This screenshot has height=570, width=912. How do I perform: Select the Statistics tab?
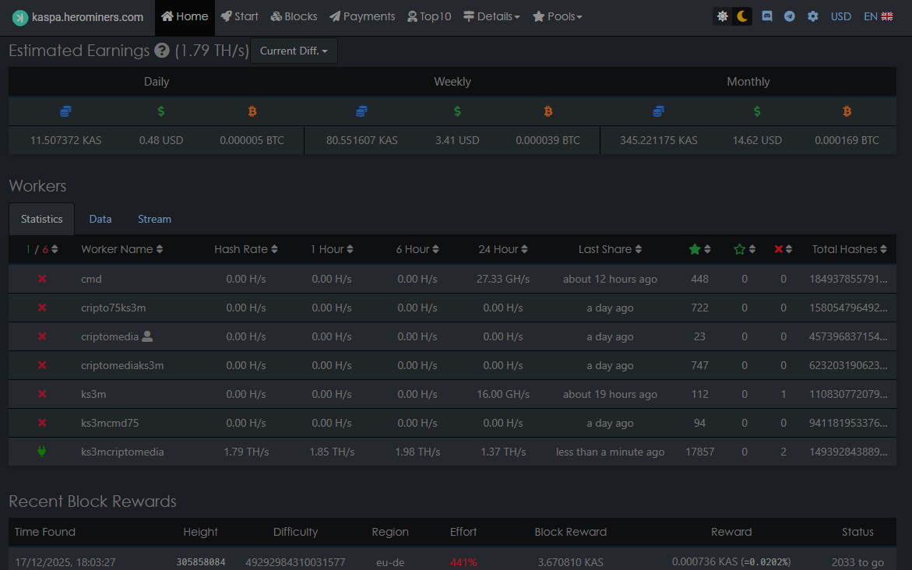point(42,220)
